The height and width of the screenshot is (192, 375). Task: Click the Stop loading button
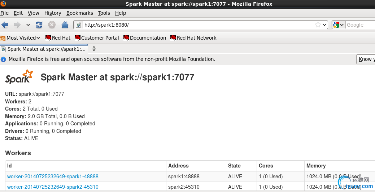[x=52, y=24]
